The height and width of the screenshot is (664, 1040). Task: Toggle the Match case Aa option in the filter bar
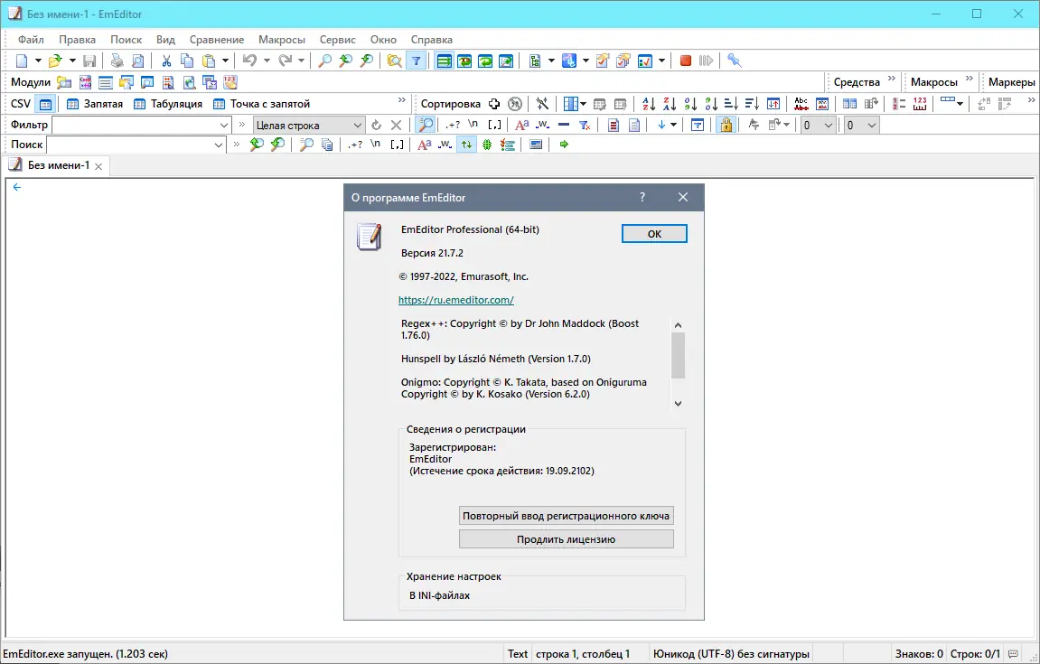point(522,125)
